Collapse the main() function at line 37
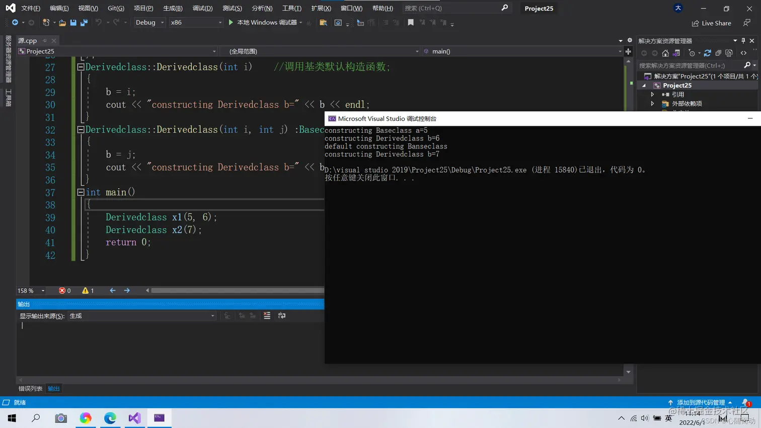 click(81, 192)
